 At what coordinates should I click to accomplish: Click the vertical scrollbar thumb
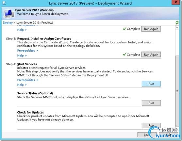177,91
